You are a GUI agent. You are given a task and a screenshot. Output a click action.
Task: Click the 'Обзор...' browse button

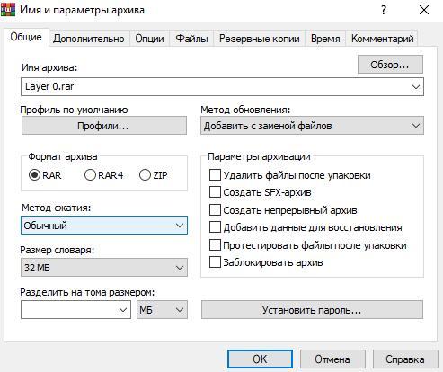[x=390, y=64]
